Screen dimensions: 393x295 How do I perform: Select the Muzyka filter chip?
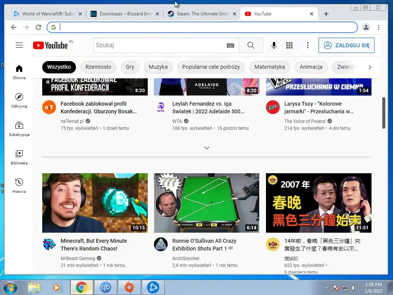pos(158,67)
